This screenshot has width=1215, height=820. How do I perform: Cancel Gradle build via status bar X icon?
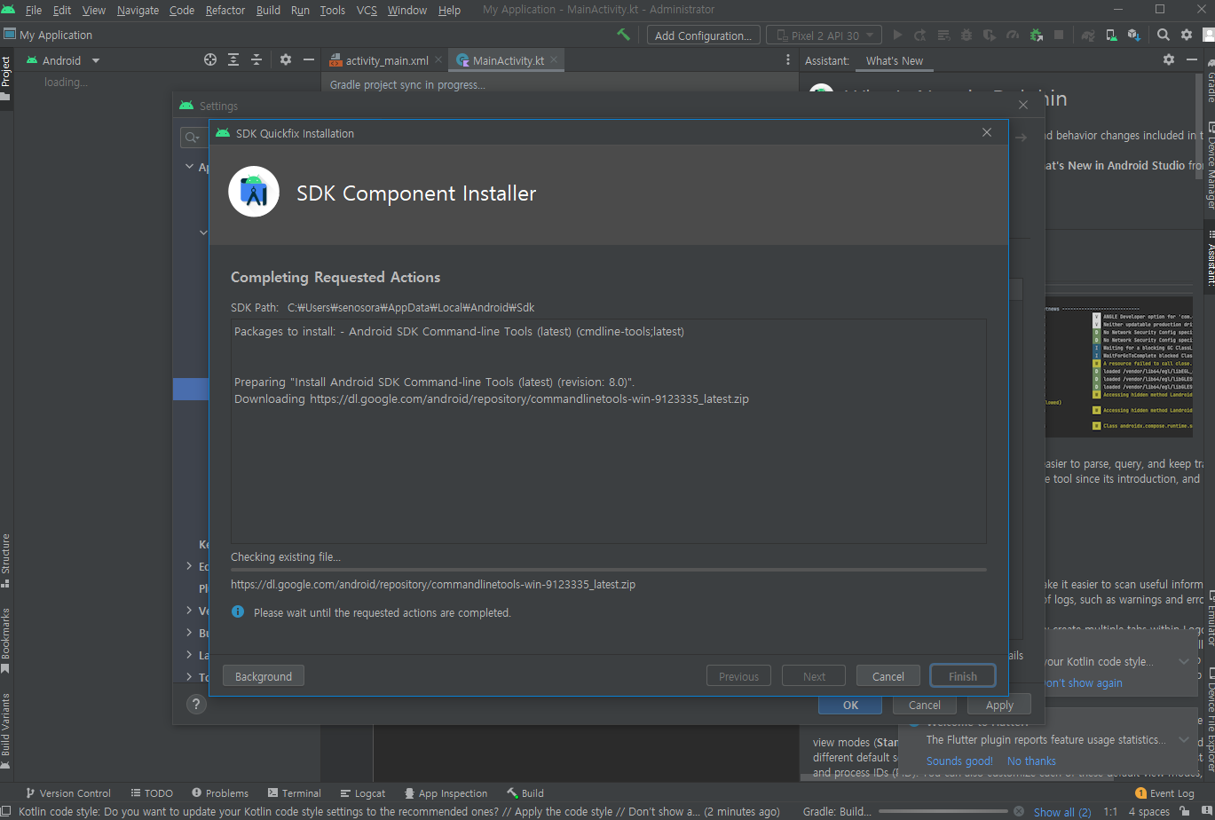[x=1017, y=812]
